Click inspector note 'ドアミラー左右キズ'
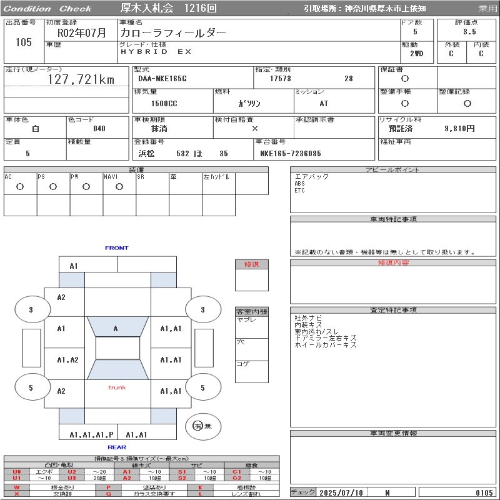The height and width of the screenshot is (500, 500). click(x=325, y=338)
